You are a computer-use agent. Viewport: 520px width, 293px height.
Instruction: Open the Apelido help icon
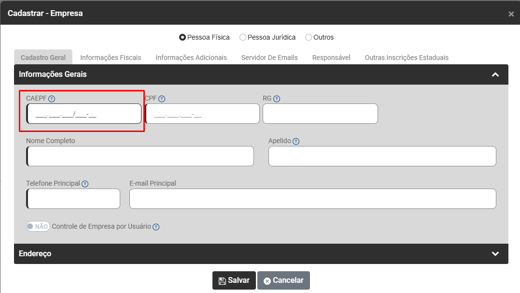(296, 141)
